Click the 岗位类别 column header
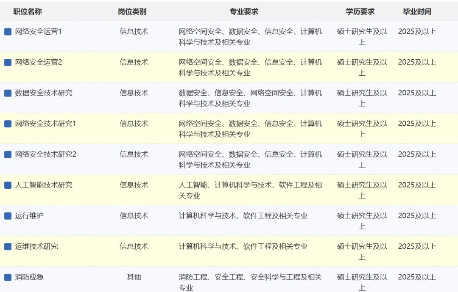Viewport: 458px width, 292px height. (132, 11)
